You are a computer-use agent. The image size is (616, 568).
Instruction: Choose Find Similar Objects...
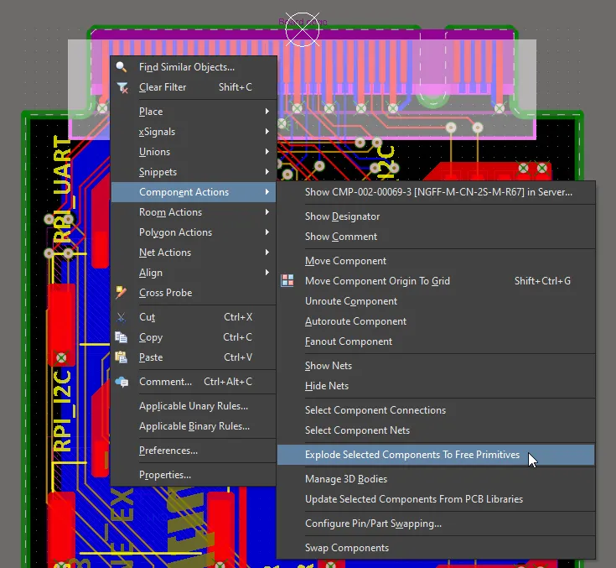(x=194, y=67)
